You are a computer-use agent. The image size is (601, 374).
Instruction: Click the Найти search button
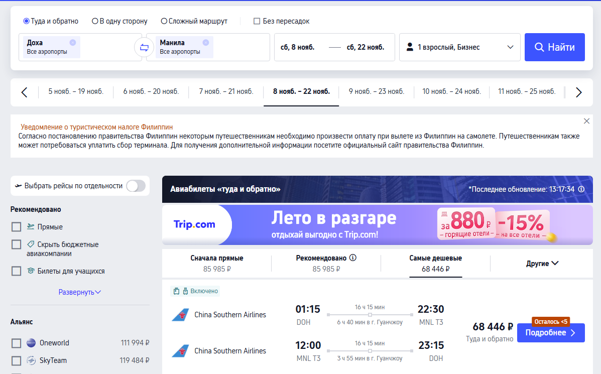point(555,47)
